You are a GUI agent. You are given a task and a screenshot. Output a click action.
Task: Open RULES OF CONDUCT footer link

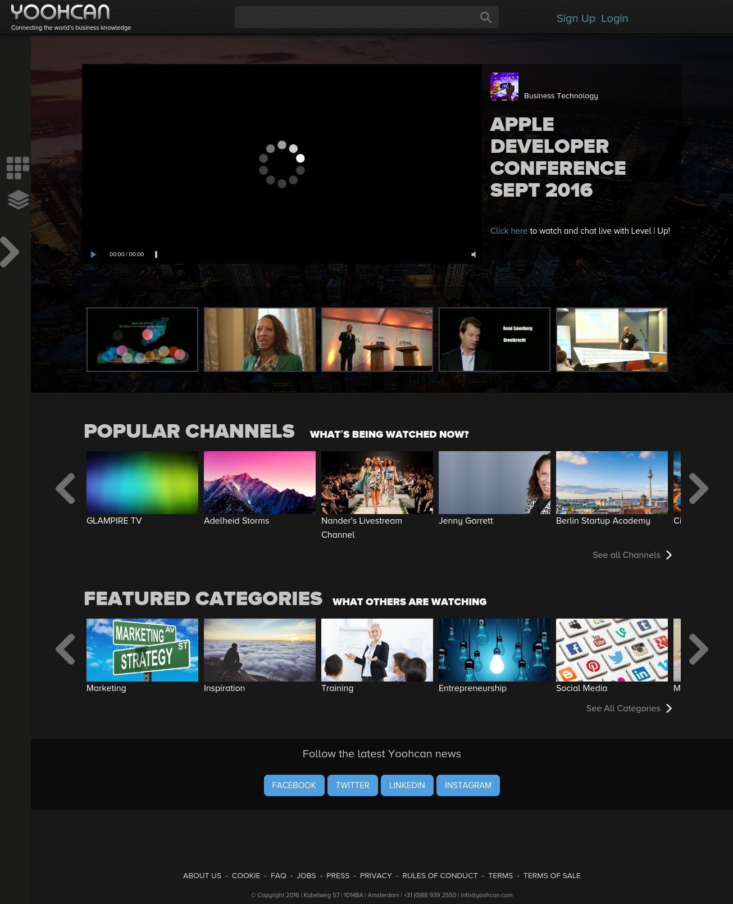click(440, 876)
